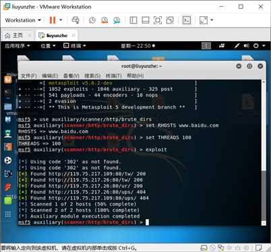Expand the power options arrow next to pause
Image resolution: width=271 pixels, height=252 pixels.
click(61, 20)
